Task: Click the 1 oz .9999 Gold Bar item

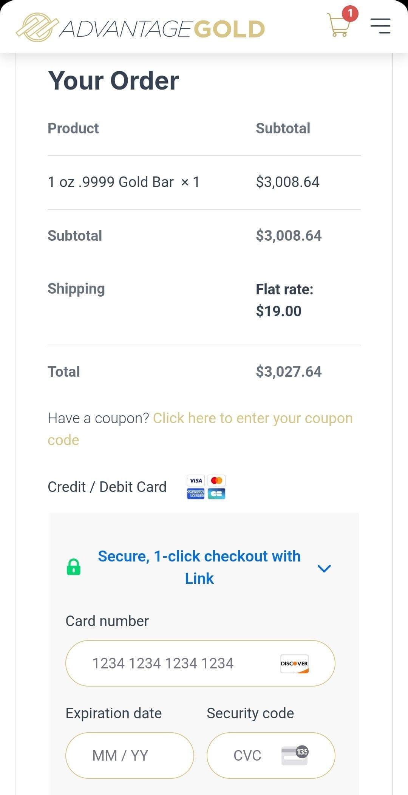Action: [111, 182]
